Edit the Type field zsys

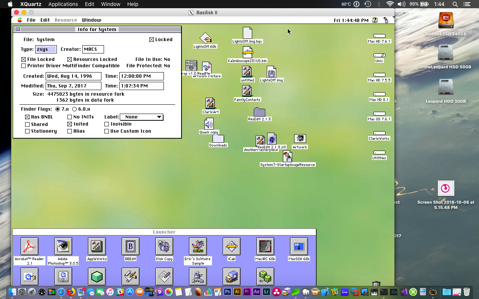[46, 49]
